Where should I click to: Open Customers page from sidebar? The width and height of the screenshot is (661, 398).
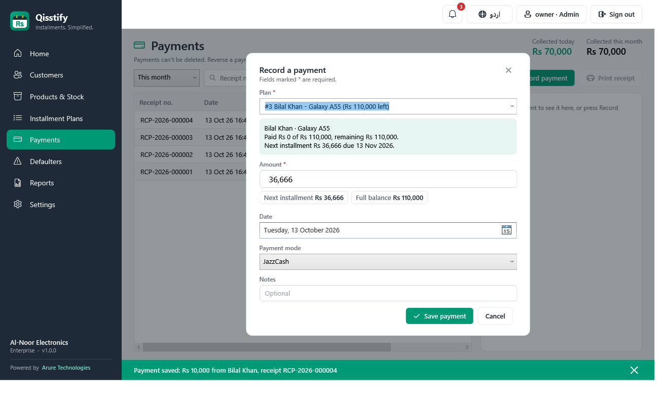pos(61,75)
